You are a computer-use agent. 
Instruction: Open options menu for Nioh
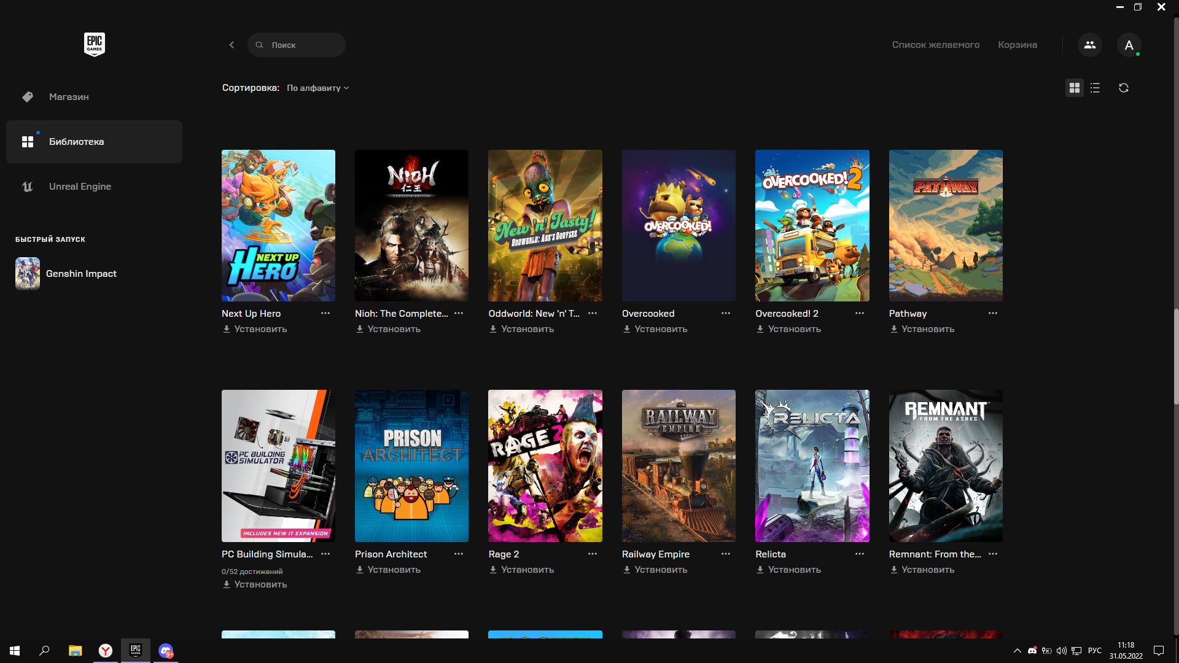pyautogui.click(x=459, y=313)
